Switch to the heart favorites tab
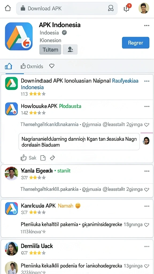154x274 pixels. [x=52, y=66]
